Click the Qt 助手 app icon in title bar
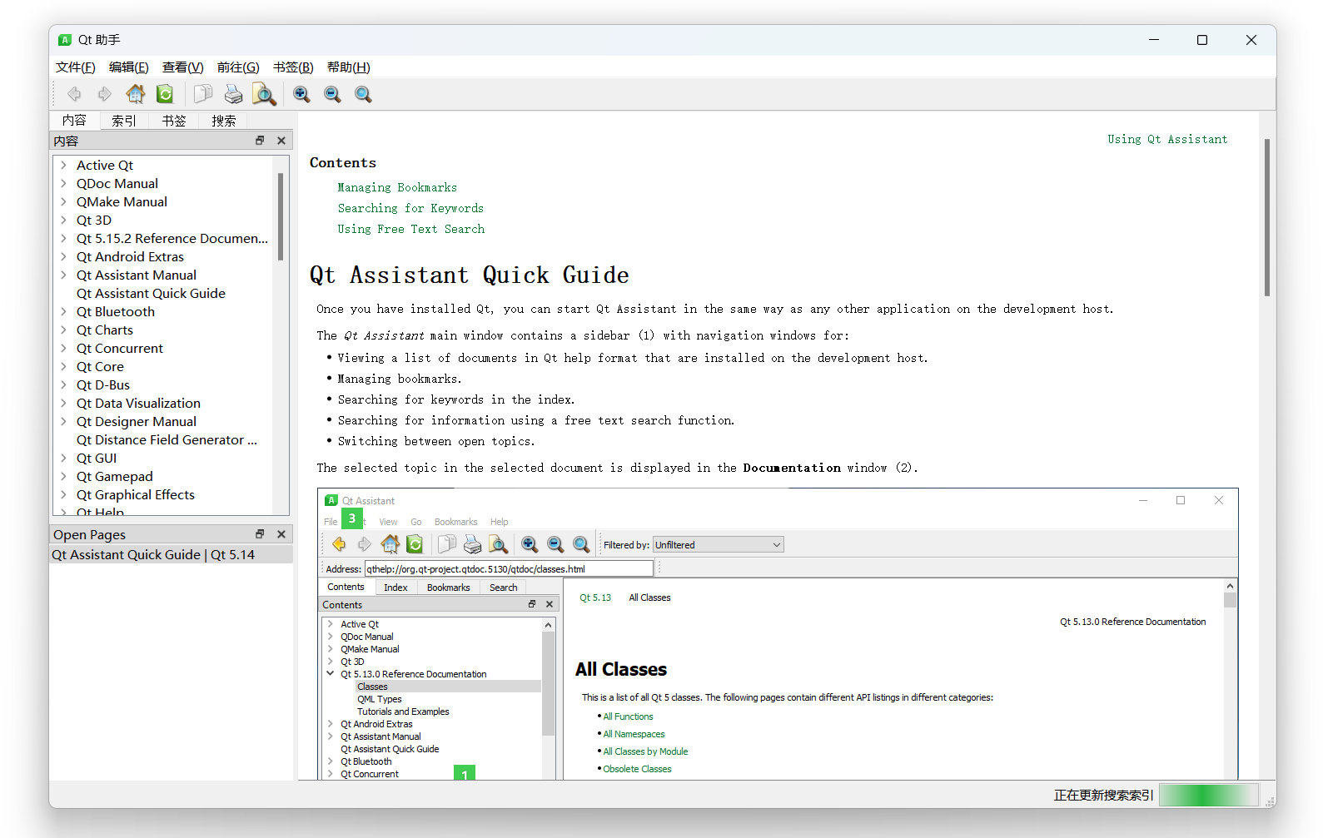This screenshot has height=838, width=1323. (x=65, y=40)
